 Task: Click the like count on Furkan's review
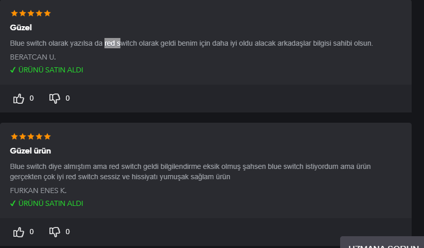[x=31, y=232]
